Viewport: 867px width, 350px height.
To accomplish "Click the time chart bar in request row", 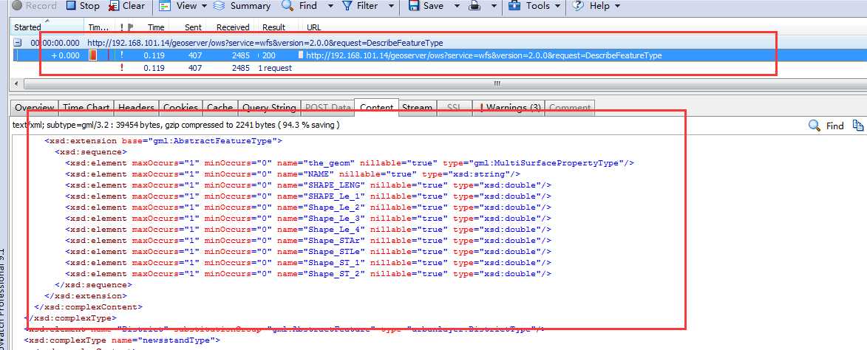I will 93,55.
